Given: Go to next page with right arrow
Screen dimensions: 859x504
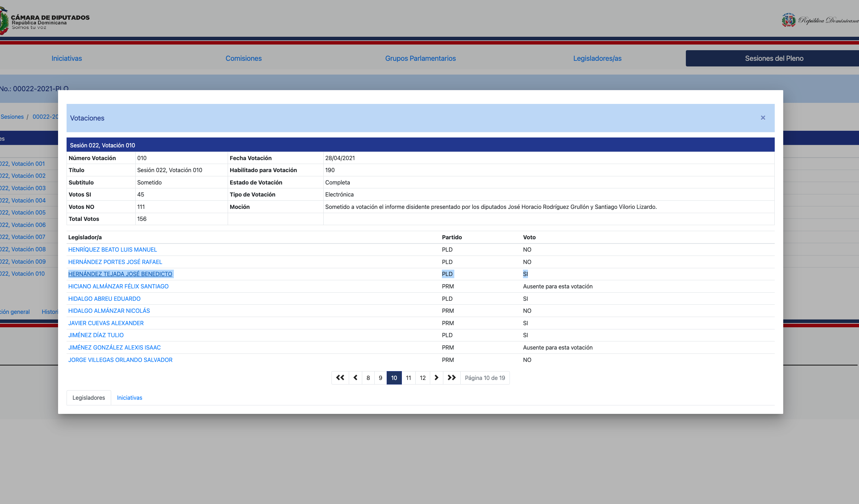Looking at the screenshot, I should [x=436, y=378].
